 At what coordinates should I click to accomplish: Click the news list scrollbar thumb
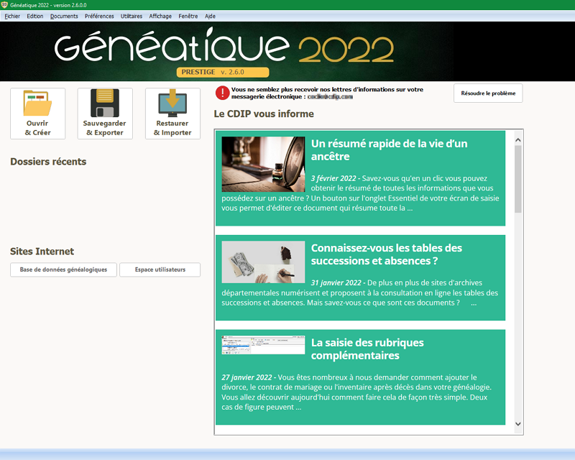coord(517,179)
